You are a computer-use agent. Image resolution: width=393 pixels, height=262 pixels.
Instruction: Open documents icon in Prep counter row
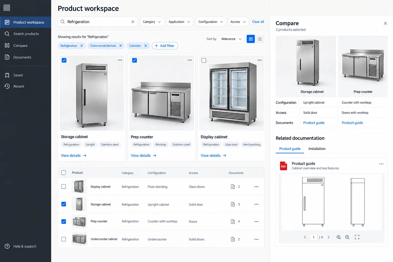point(233,222)
